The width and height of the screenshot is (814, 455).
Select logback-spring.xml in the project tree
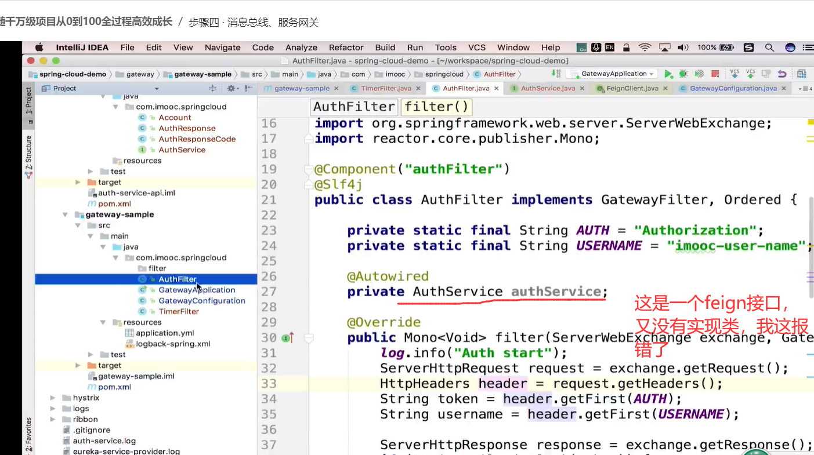tap(173, 344)
